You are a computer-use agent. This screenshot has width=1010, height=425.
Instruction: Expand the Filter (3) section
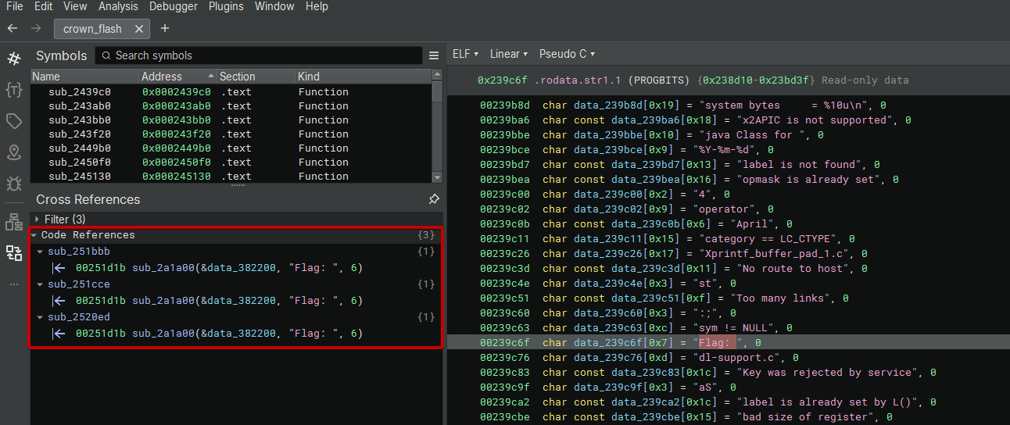(x=36, y=220)
